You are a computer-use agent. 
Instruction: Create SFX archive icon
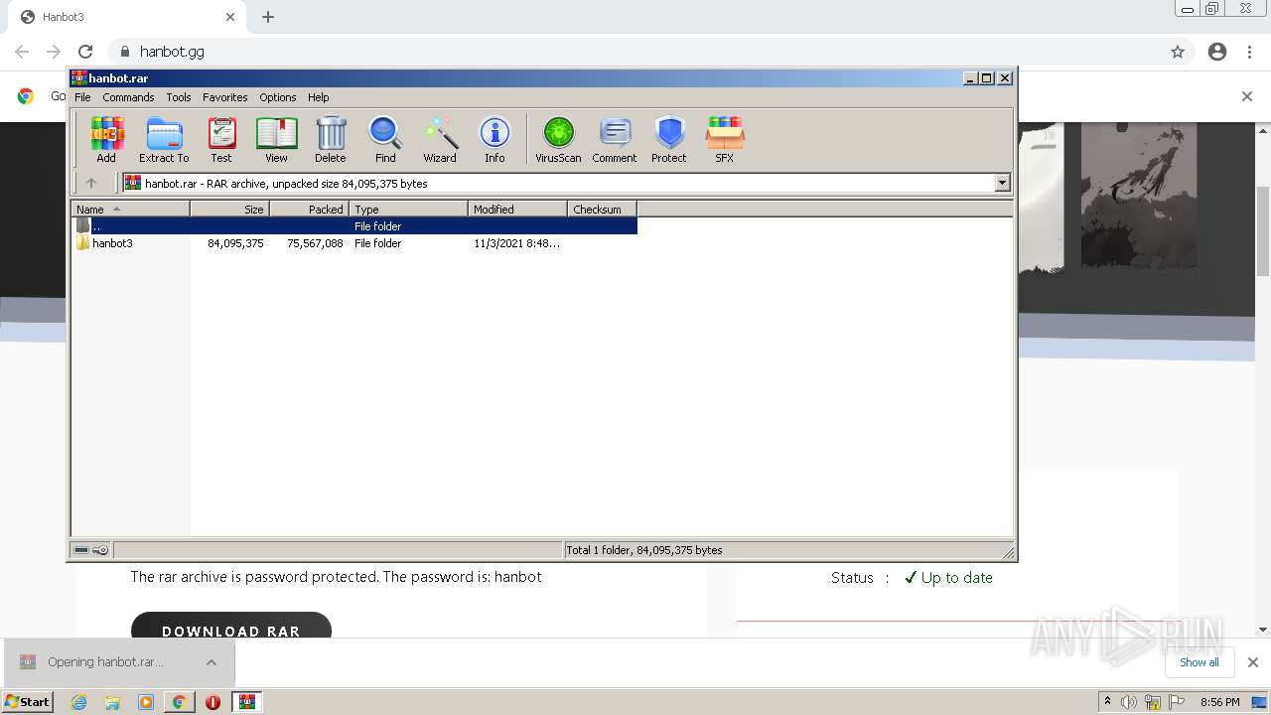click(x=725, y=139)
